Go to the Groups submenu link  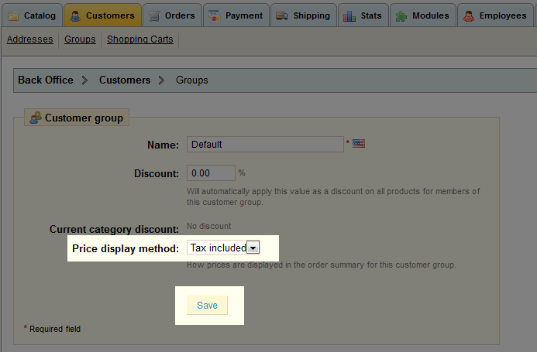pyautogui.click(x=80, y=39)
